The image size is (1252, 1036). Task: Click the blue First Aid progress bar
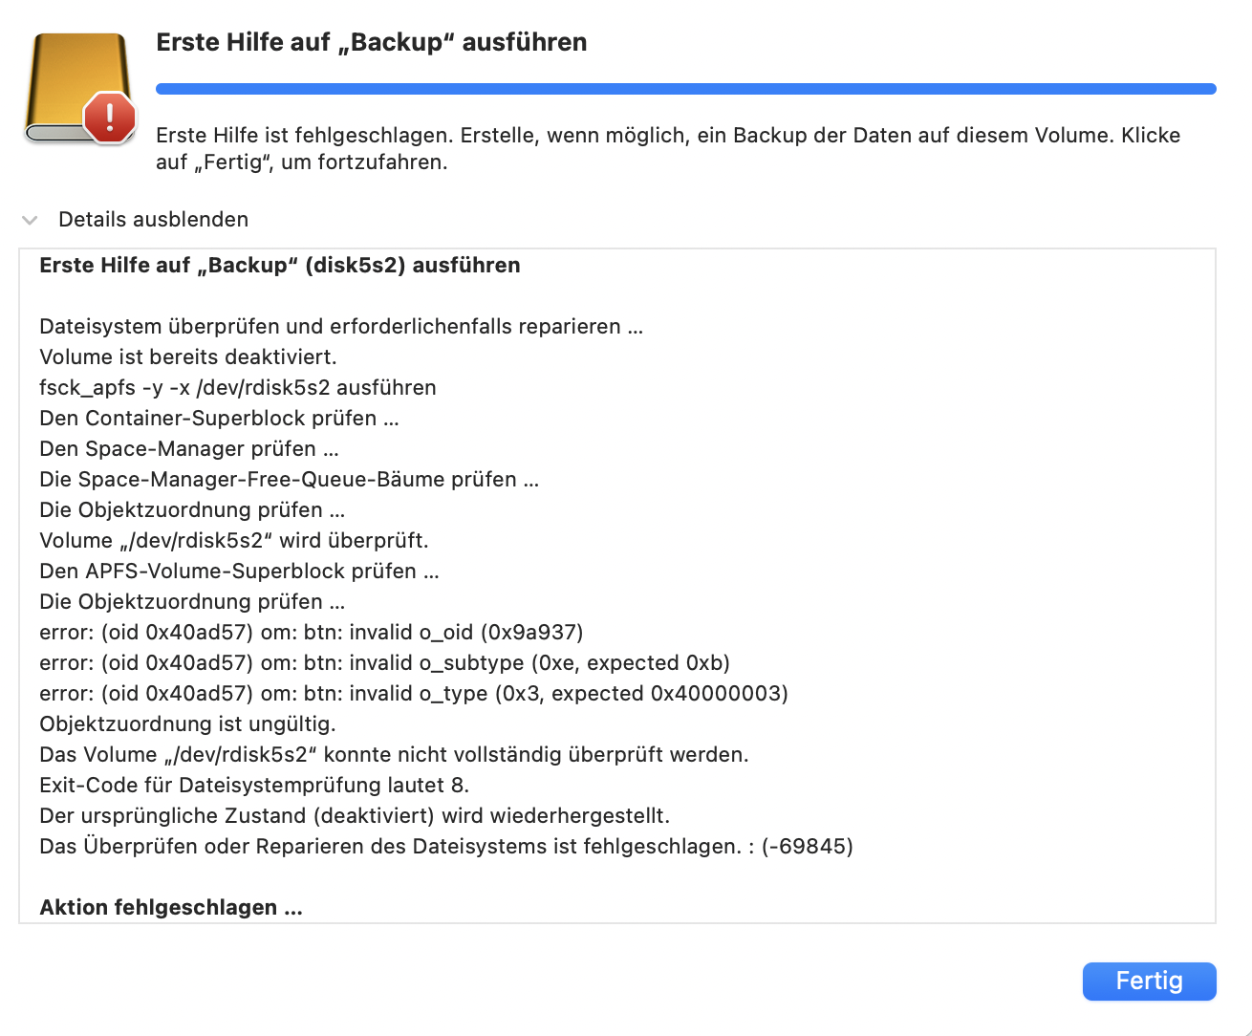[685, 89]
